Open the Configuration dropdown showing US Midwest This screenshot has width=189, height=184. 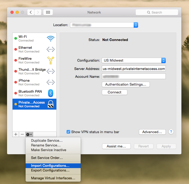(134, 60)
